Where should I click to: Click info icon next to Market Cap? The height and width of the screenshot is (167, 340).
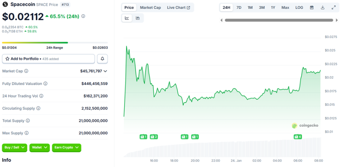(26, 71)
